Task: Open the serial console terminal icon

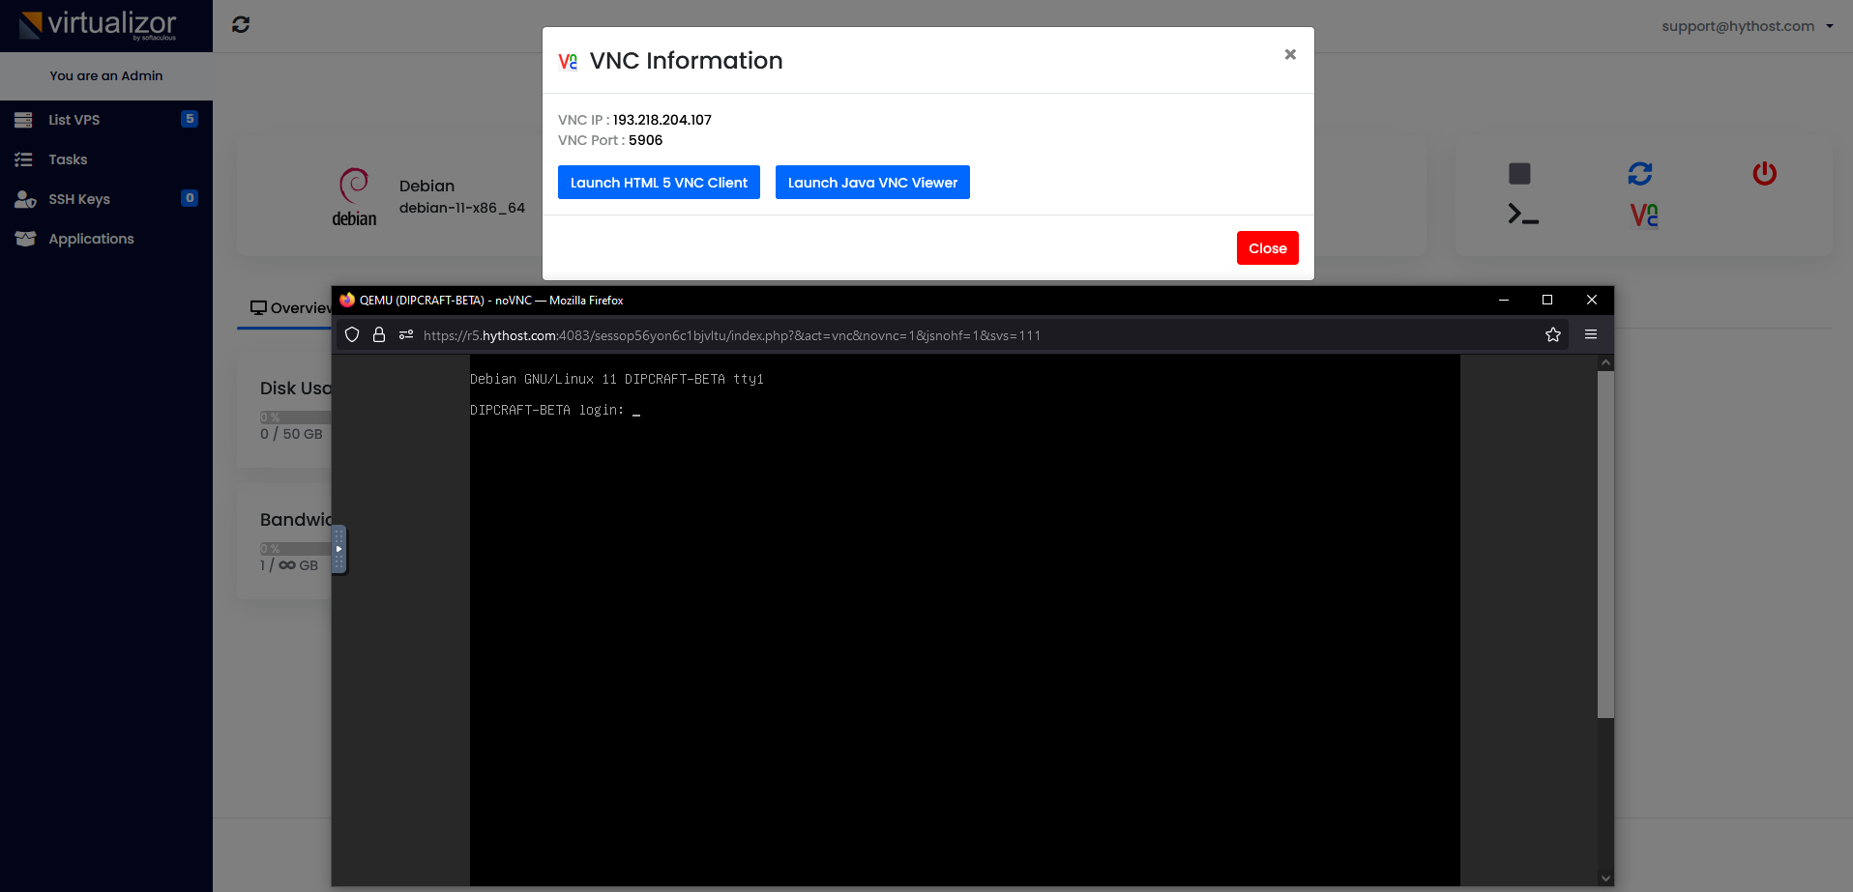Action: click(1522, 215)
